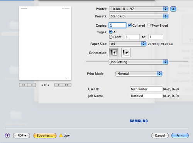Click the Supplies button
This screenshot has height=143, width=193.
45,136
